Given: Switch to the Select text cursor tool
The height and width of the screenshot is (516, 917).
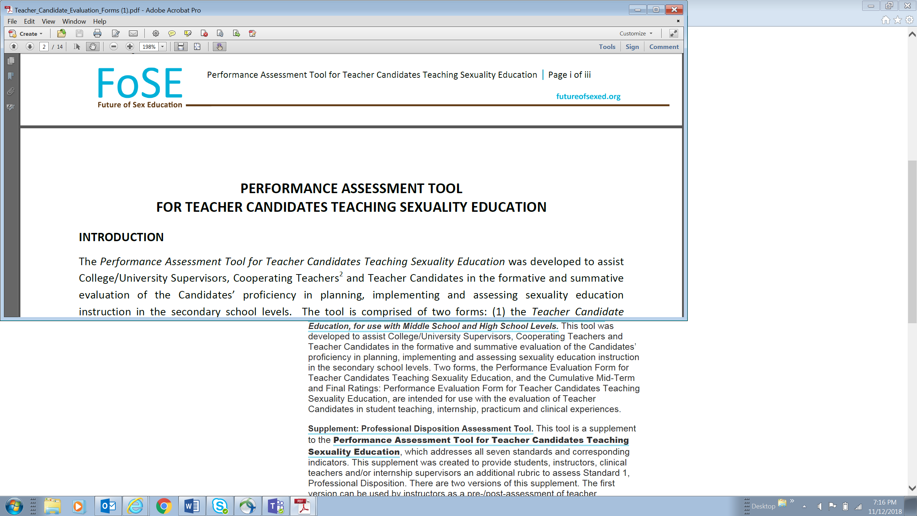Looking at the screenshot, I should tap(77, 47).
